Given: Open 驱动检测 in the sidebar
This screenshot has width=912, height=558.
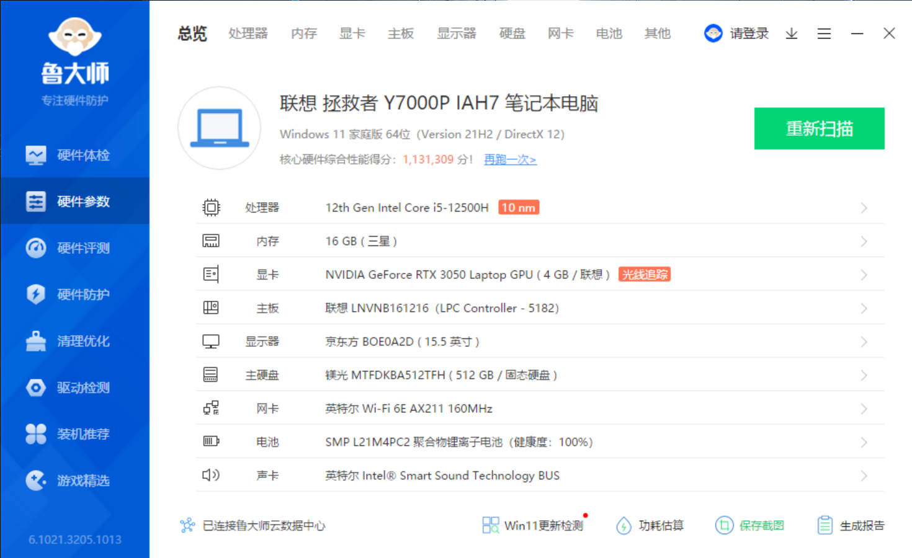Looking at the screenshot, I should [x=74, y=387].
